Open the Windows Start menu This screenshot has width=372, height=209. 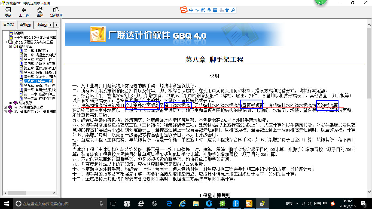(6, 204)
